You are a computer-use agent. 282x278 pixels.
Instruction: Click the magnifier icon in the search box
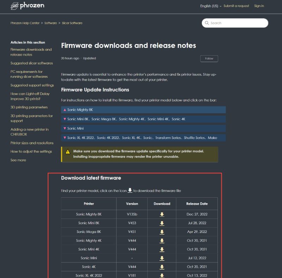click(x=207, y=23)
